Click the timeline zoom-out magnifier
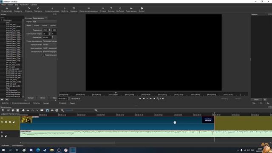Viewport: 272px width, 153px height. tap(62, 110)
